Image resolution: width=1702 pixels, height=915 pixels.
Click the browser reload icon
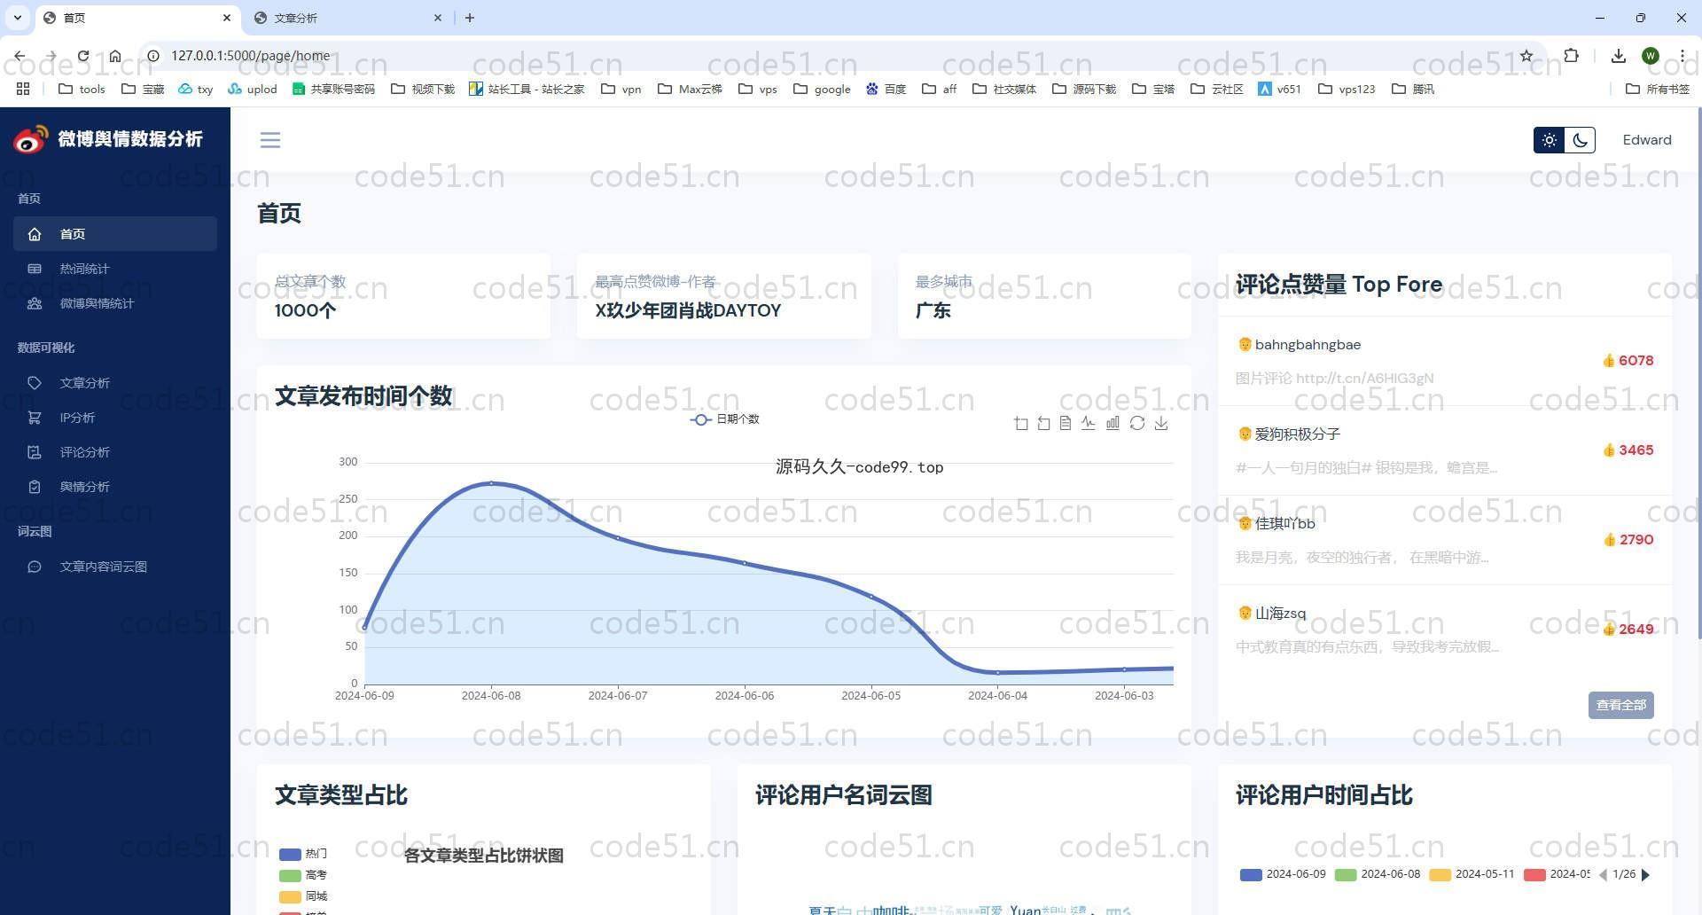click(x=82, y=56)
